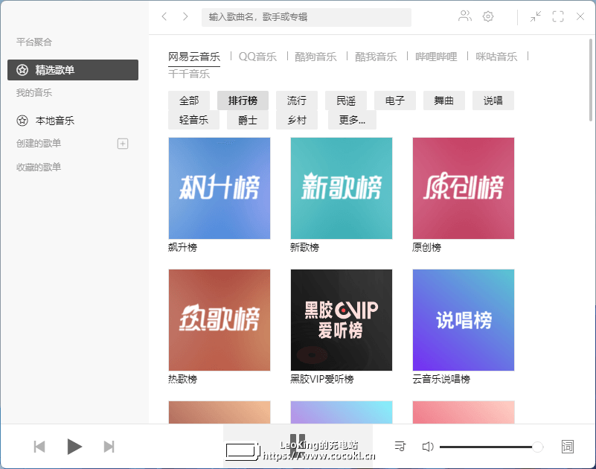Image resolution: width=596 pixels, height=469 pixels.
Task: Select the 爵士 category filter
Action: (248, 120)
